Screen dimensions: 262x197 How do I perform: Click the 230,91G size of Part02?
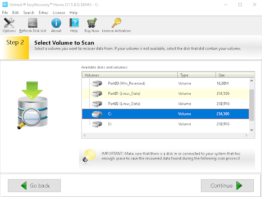[x=223, y=104]
